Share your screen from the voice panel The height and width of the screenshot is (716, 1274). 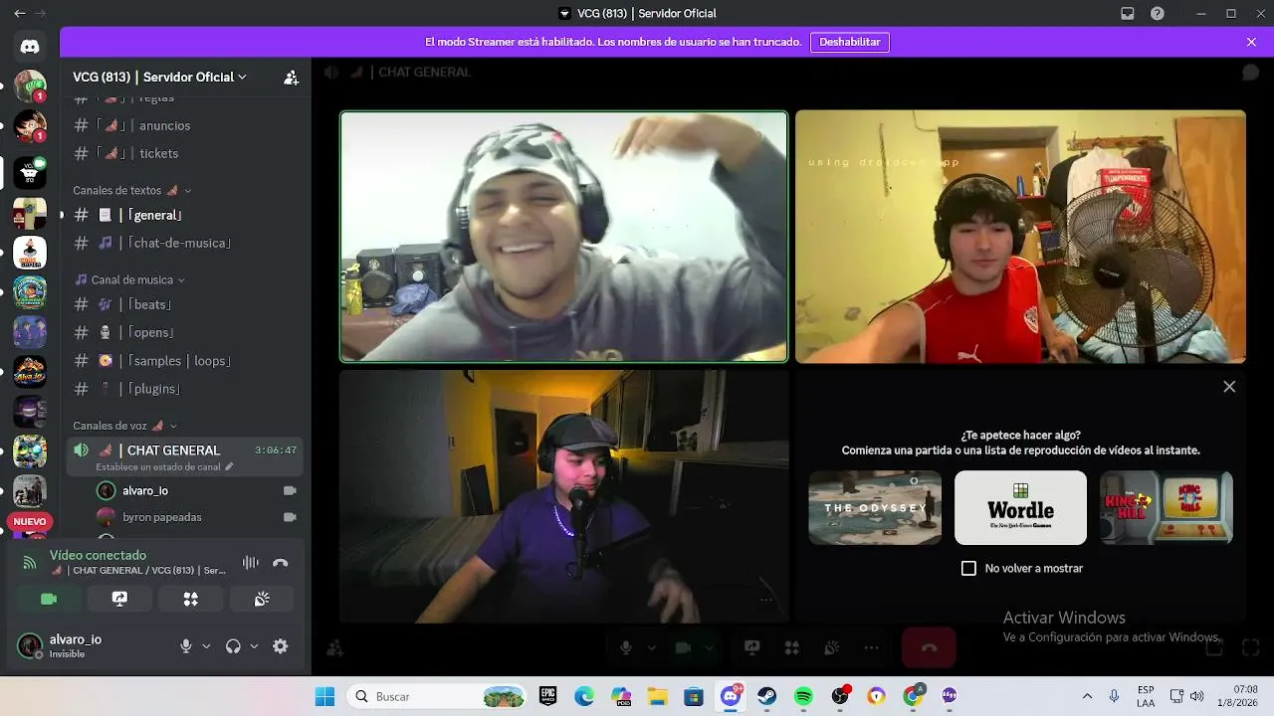pos(119,599)
